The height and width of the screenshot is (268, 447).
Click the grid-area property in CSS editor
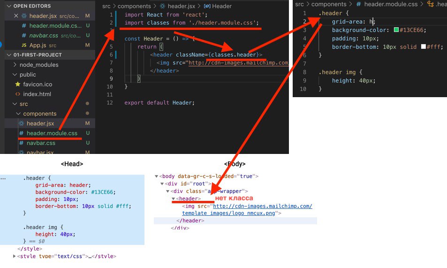pos(347,22)
